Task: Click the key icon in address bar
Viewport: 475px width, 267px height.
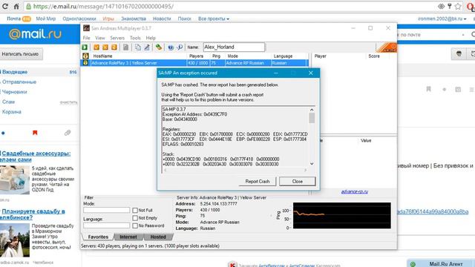Action: click(450, 6)
